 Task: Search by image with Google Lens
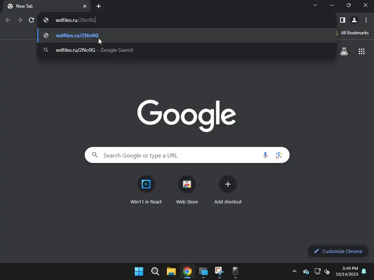tap(279, 155)
